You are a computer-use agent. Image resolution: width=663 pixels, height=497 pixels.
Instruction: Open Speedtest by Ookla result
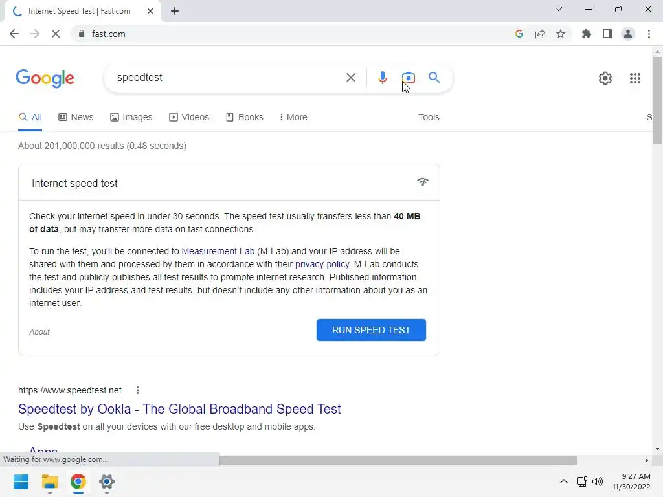(x=179, y=409)
